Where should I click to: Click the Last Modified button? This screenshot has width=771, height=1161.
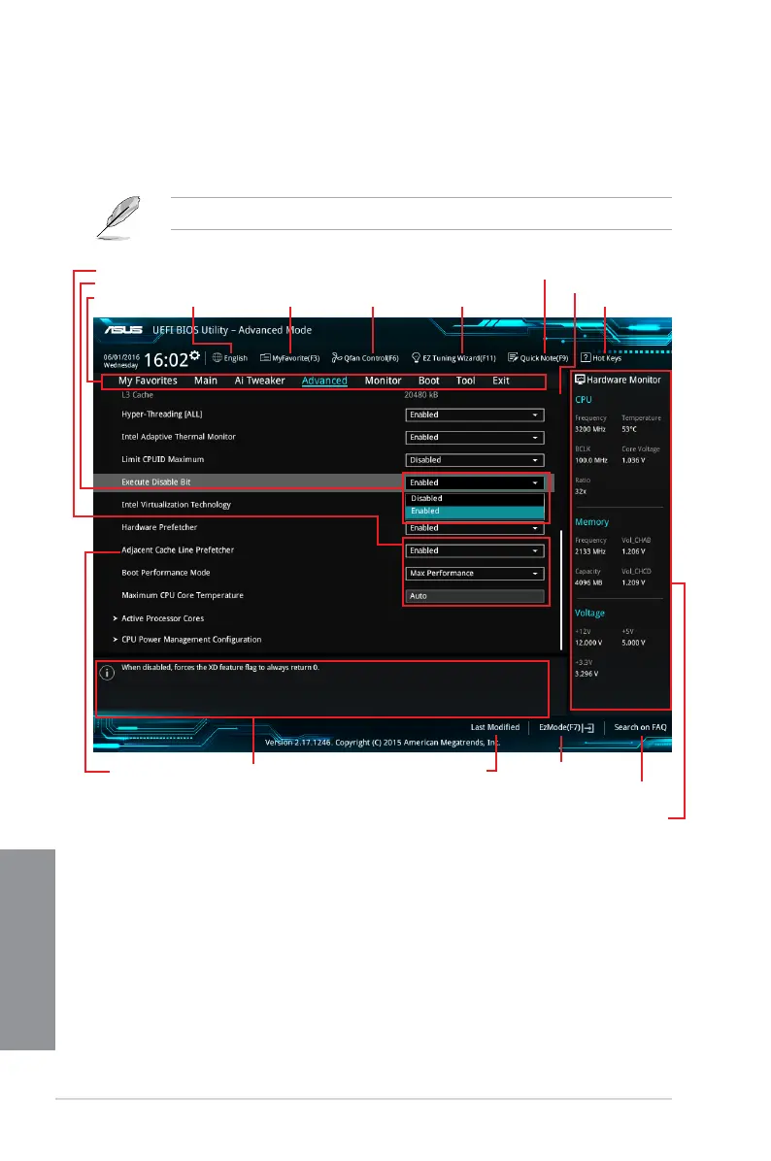pos(495,727)
